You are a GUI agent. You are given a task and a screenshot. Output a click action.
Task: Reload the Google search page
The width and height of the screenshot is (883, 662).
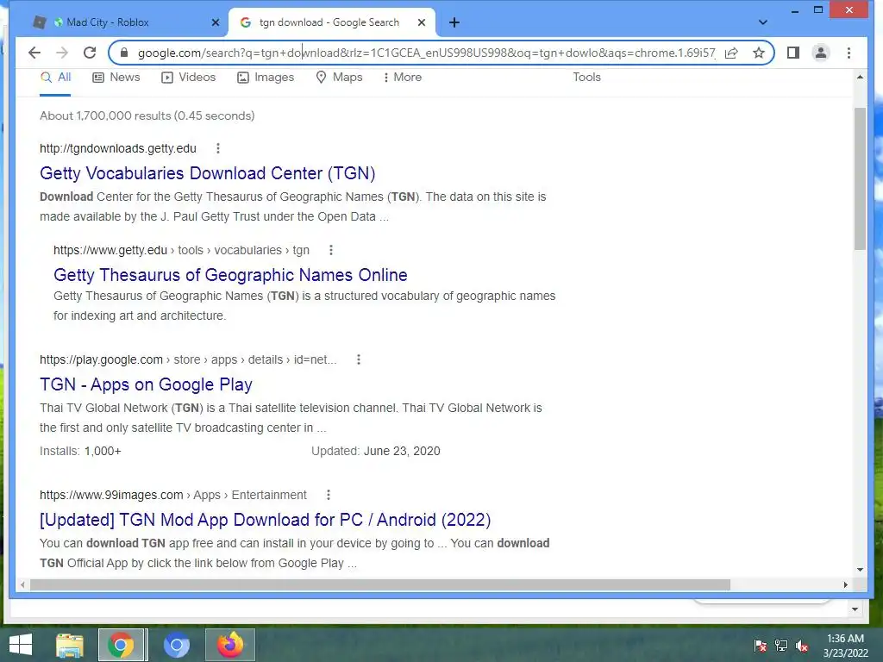pos(90,53)
